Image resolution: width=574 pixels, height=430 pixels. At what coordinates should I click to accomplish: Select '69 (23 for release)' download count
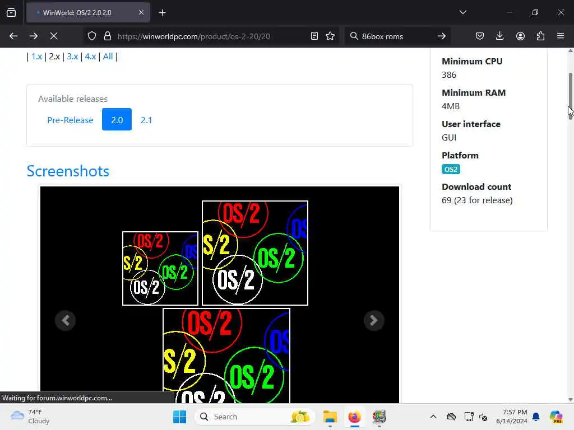tap(477, 200)
